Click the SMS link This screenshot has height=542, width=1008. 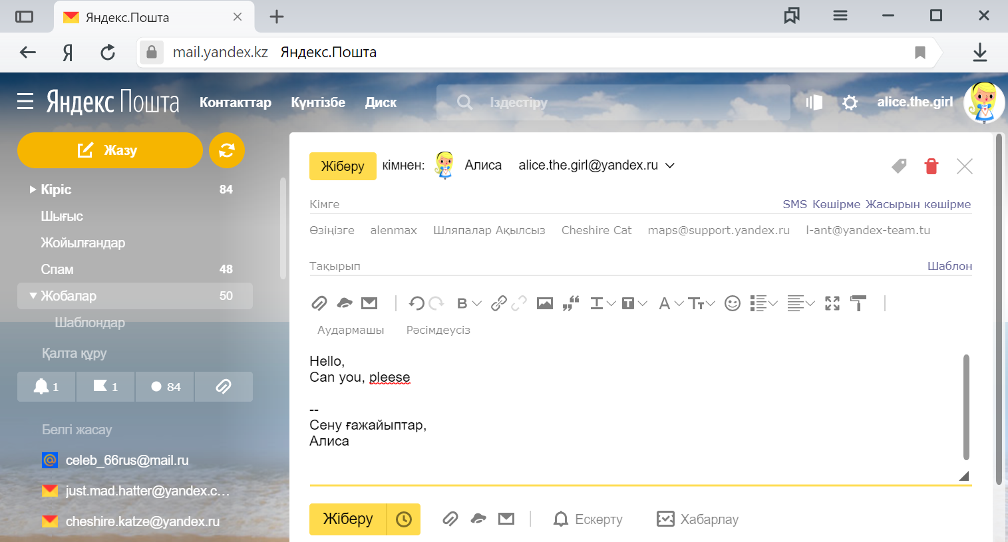pyautogui.click(x=794, y=204)
